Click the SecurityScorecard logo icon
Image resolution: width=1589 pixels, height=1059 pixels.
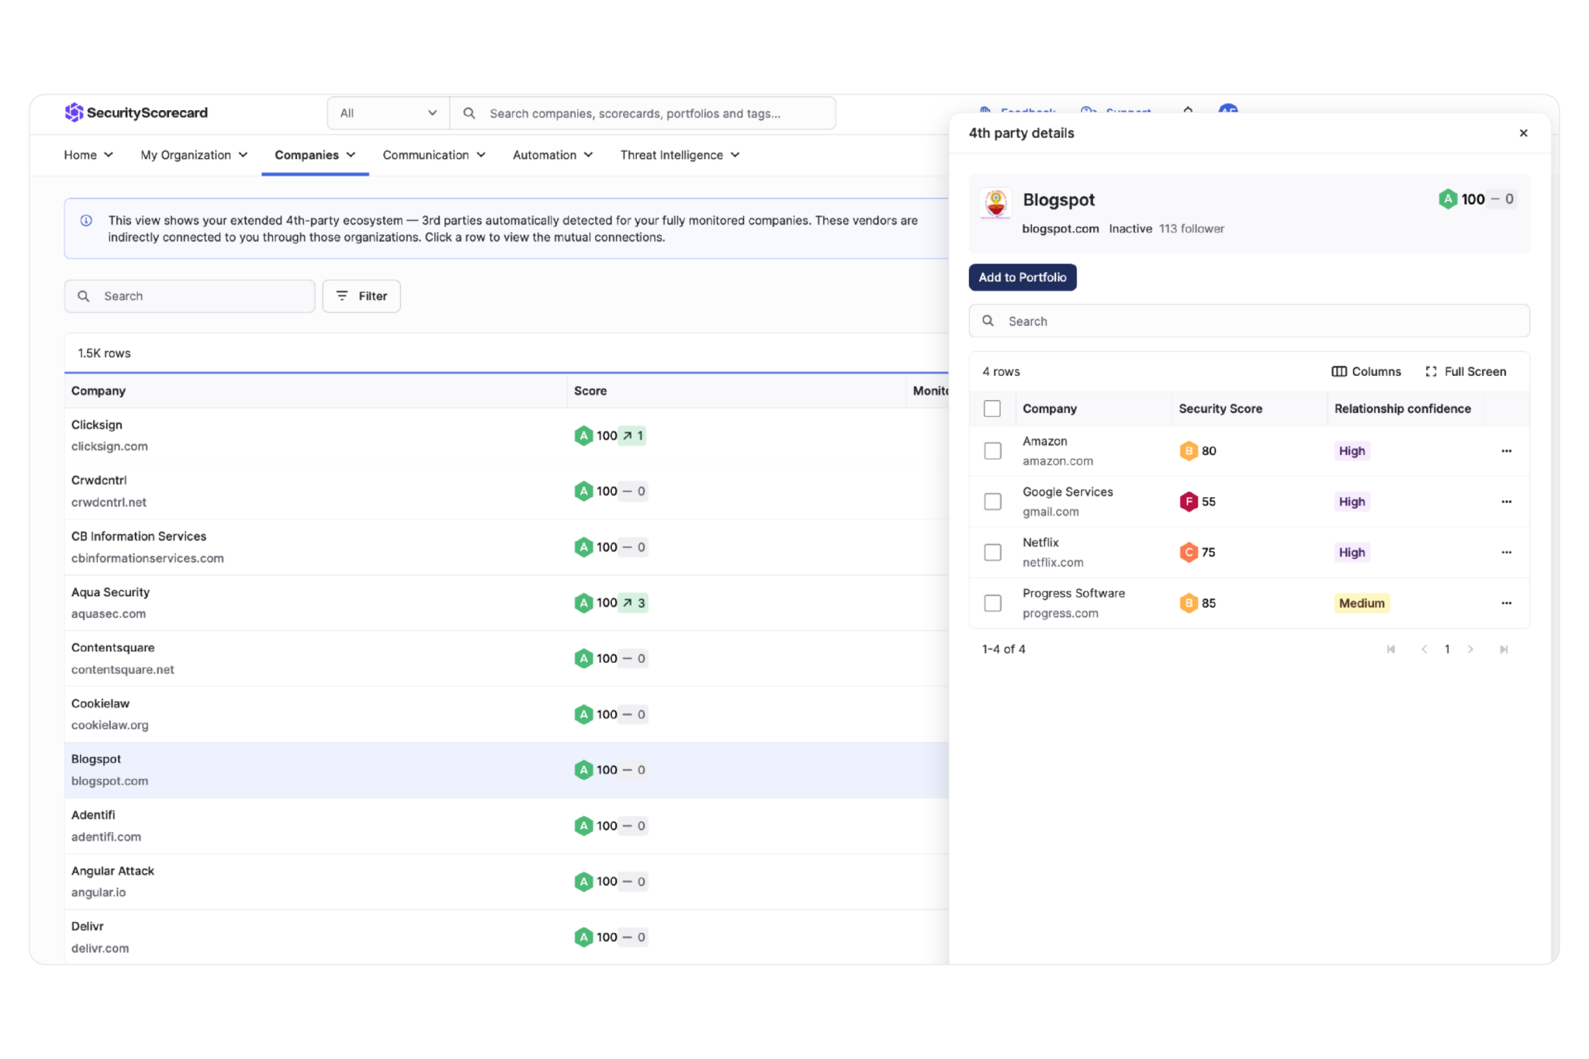coord(76,112)
